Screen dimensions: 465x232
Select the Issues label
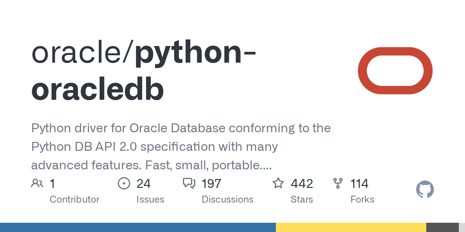150,200
